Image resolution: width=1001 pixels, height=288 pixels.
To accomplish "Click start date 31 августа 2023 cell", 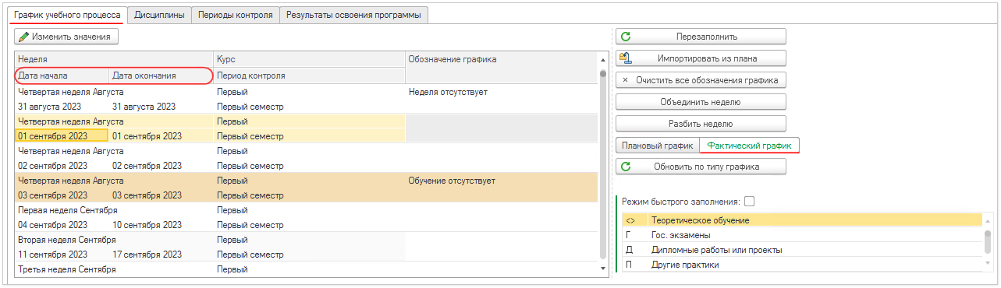I will [62, 107].
